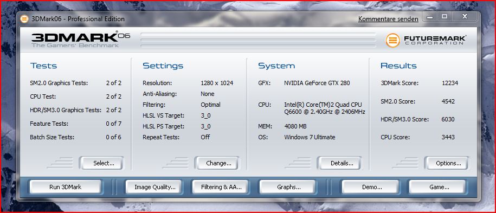Click the memory value 4080 MB

click(x=295, y=126)
